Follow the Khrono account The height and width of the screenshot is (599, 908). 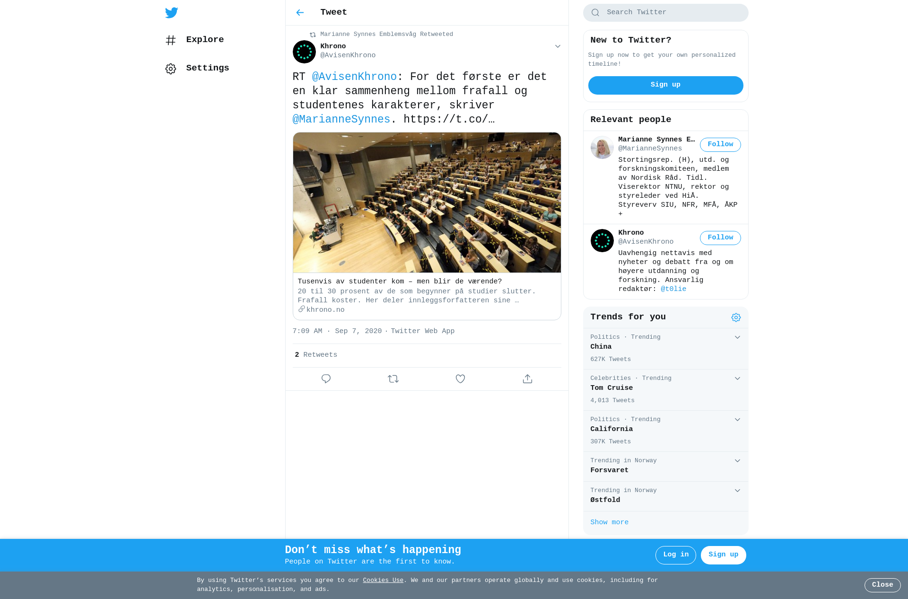coord(720,238)
